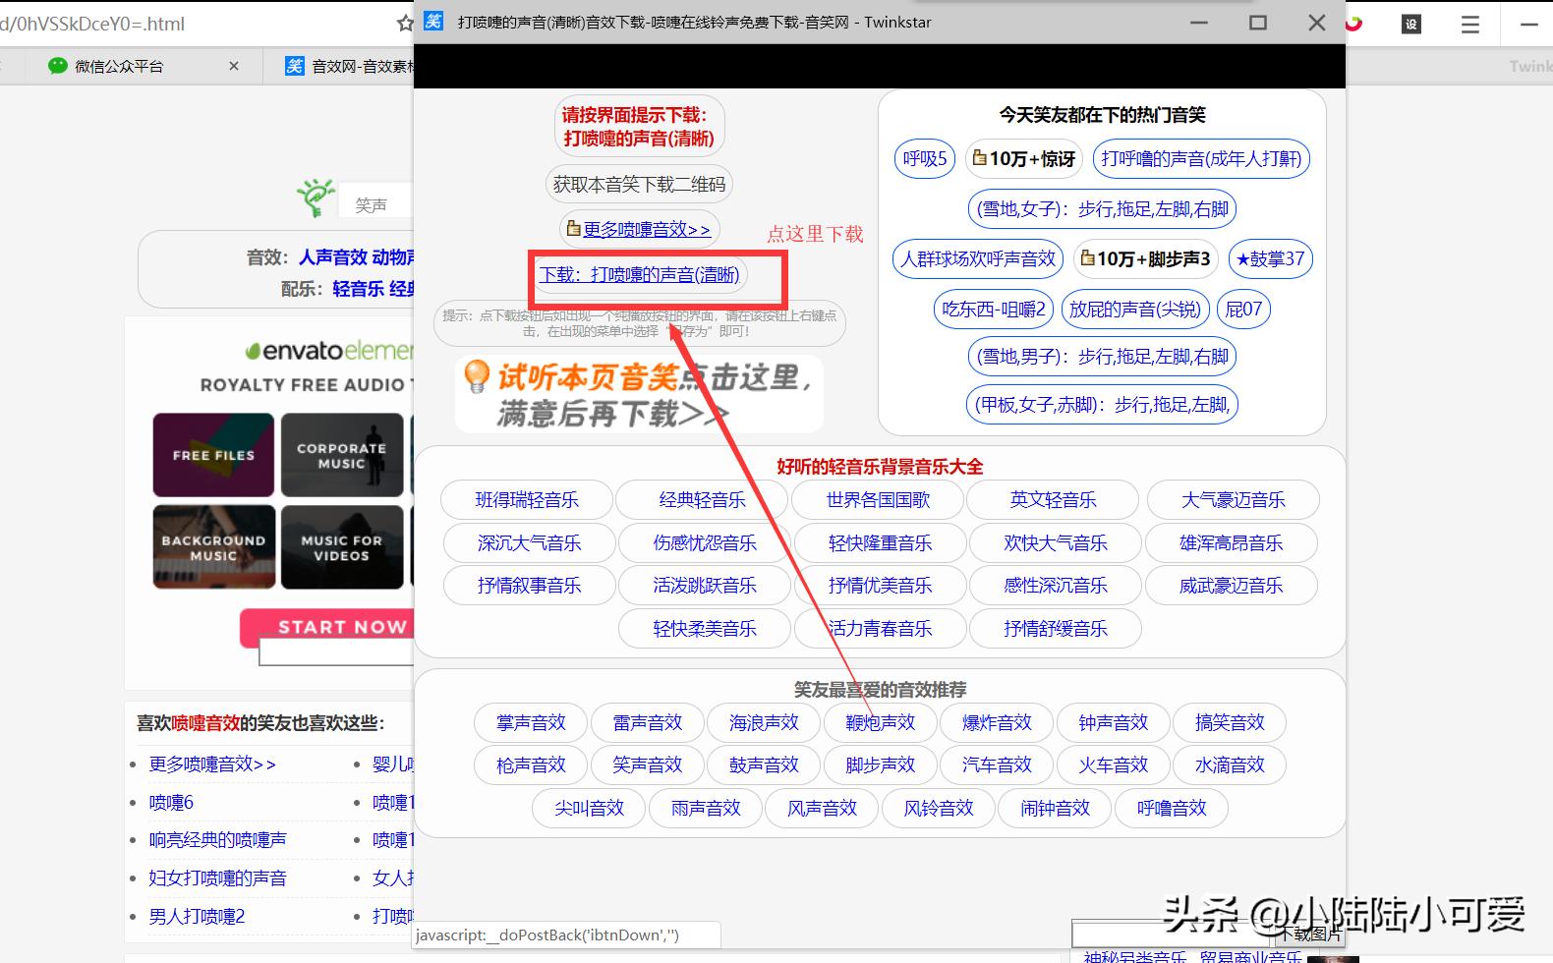This screenshot has height=963, width=1553.
Task: Open (甲板,女子,赤脚) footsteps tag
Action: click(x=1102, y=404)
